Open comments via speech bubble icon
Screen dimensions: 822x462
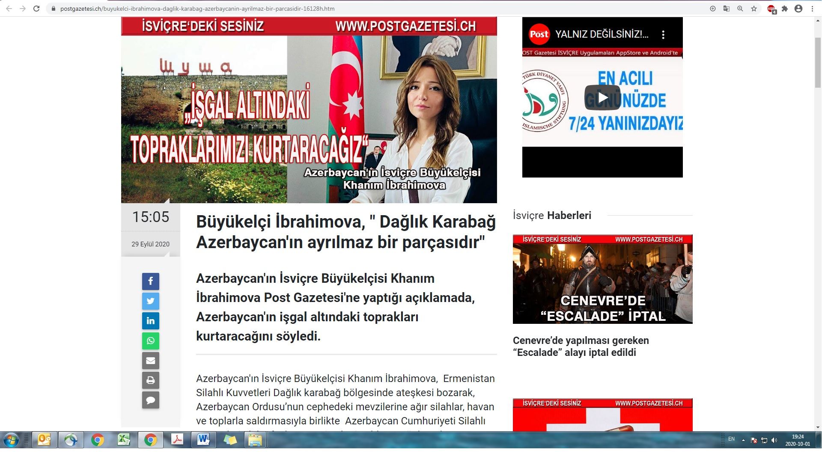coord(151,400)
